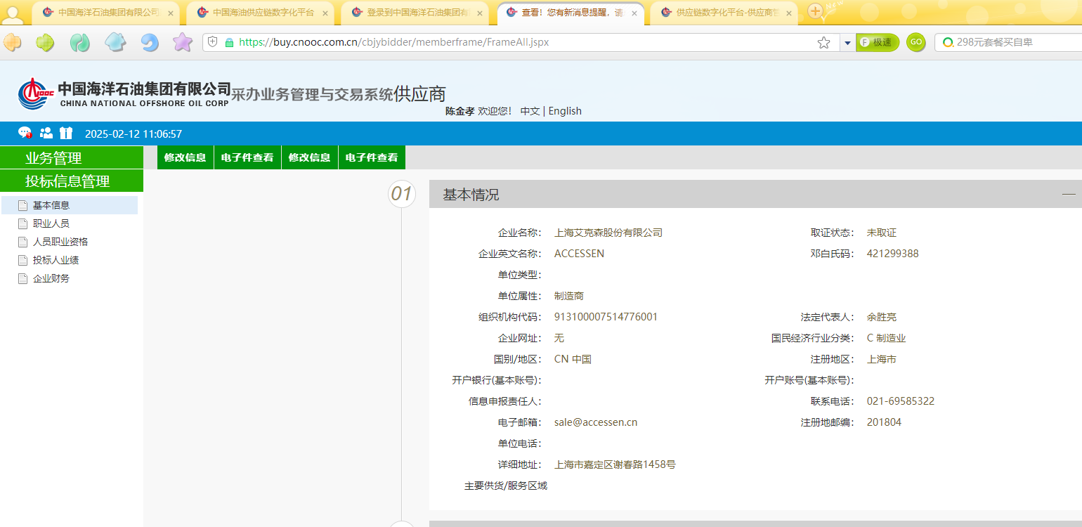Reload the page with the blue refresh icon
This screenshot has width=1082, height=527.
click(150, 43)
